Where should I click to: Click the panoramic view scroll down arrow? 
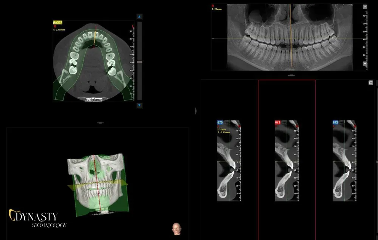click(x=365, y=64)
